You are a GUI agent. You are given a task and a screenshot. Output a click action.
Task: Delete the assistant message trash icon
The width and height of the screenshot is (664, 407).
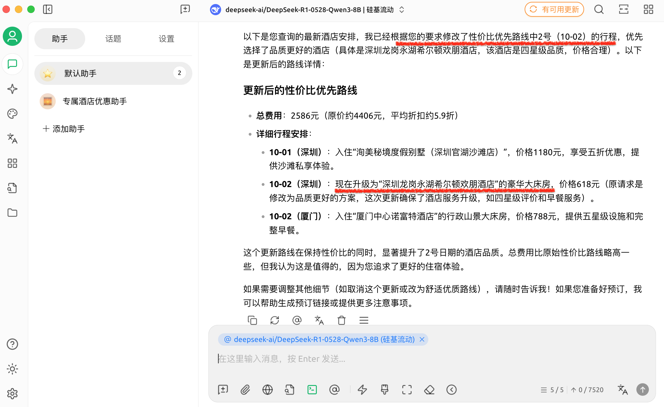coord(342,320)
